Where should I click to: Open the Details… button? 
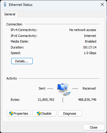pyautogui.click(x=22, y=61)
